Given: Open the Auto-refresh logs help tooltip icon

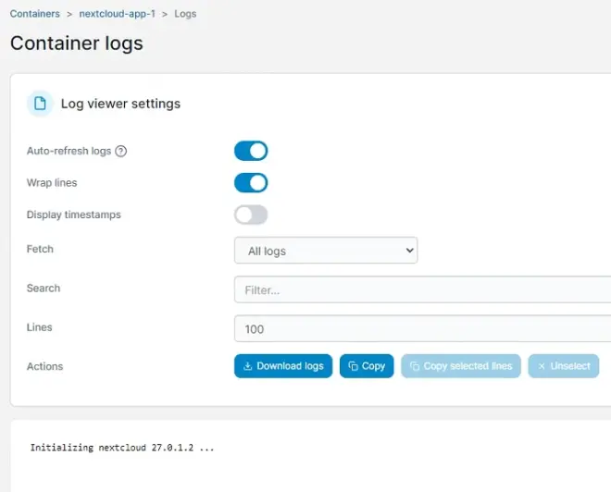Looking at the screenshot, I should coord(120,151).
